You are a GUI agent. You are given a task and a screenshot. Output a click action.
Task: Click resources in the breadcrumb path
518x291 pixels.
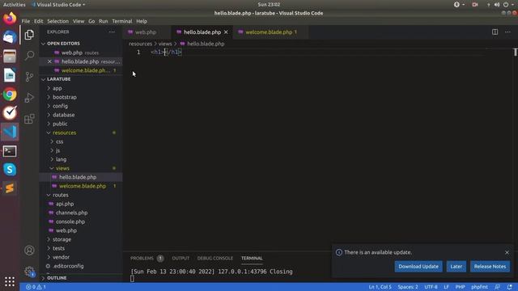coord(140,44)
